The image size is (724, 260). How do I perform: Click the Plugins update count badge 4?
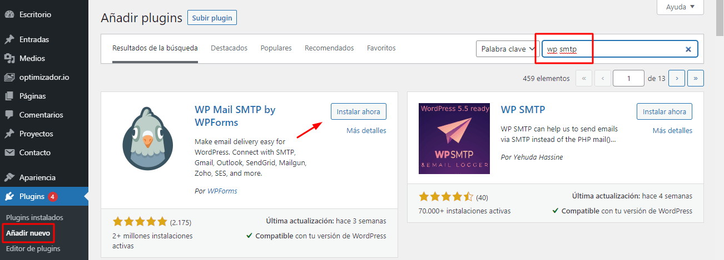(x=52, y=196)
